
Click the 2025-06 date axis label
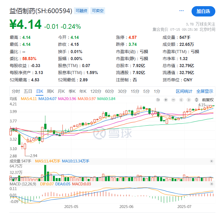[x=126, y=207]
